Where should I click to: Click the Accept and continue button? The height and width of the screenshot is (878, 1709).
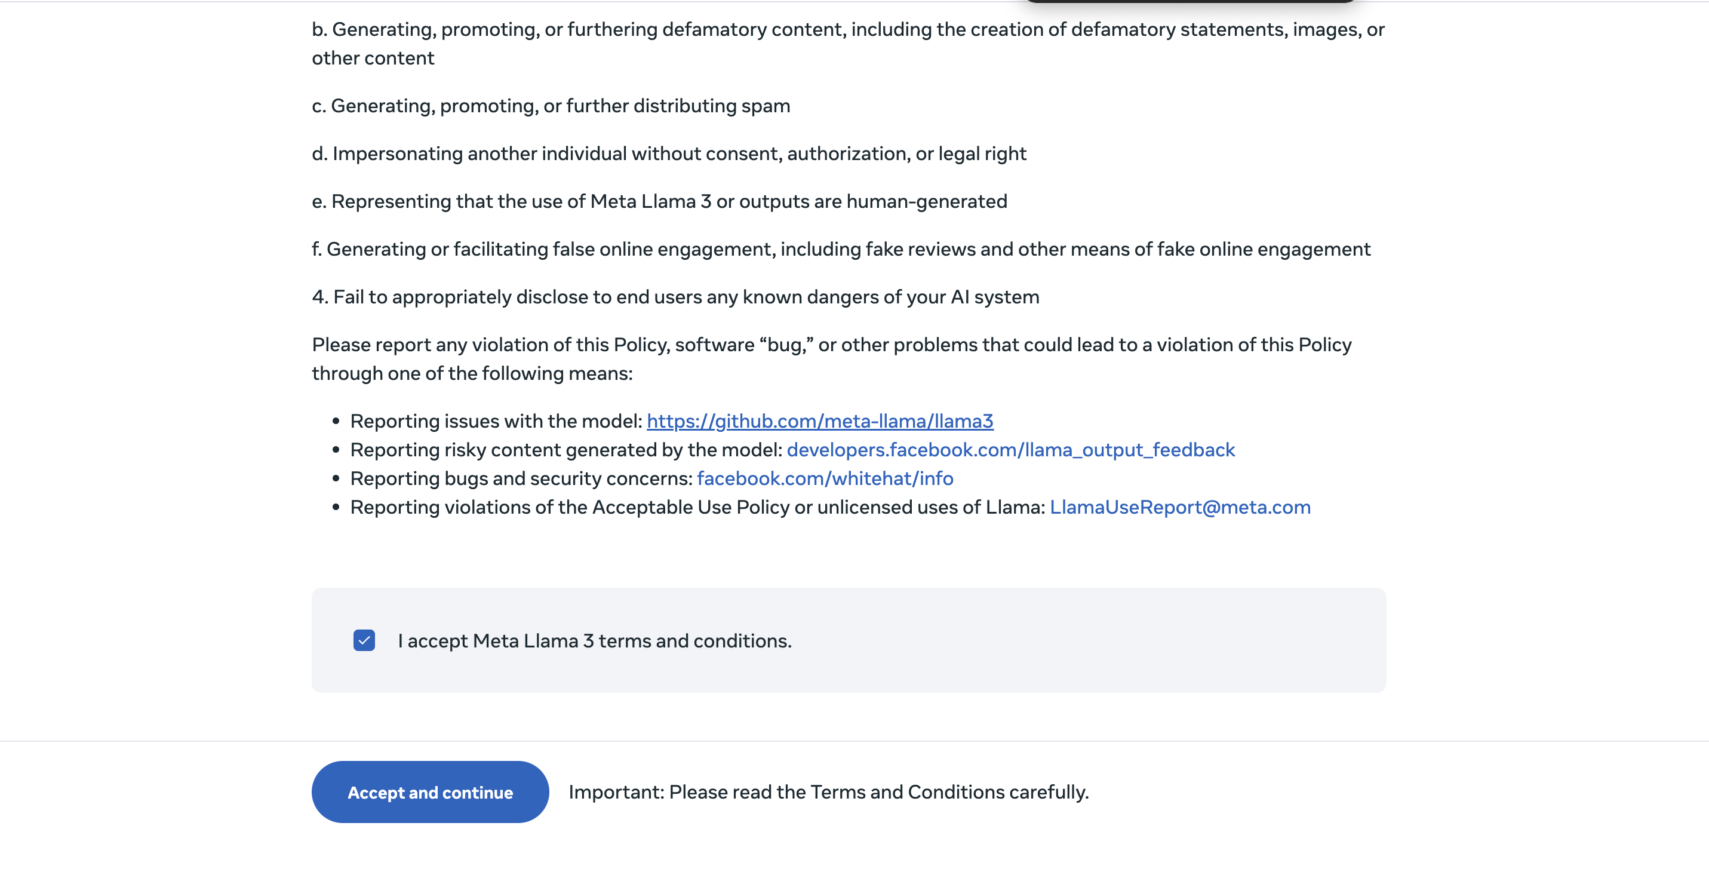coord(430,792)
